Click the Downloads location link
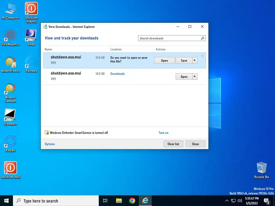275x206 pixels. tap(118, 74)
